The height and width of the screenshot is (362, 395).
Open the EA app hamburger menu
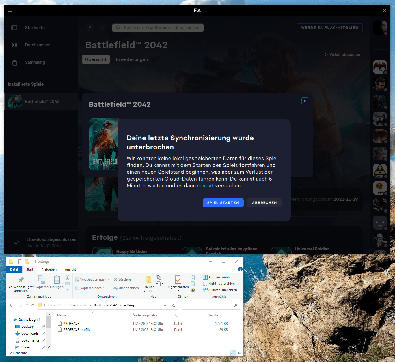point(10,10)
